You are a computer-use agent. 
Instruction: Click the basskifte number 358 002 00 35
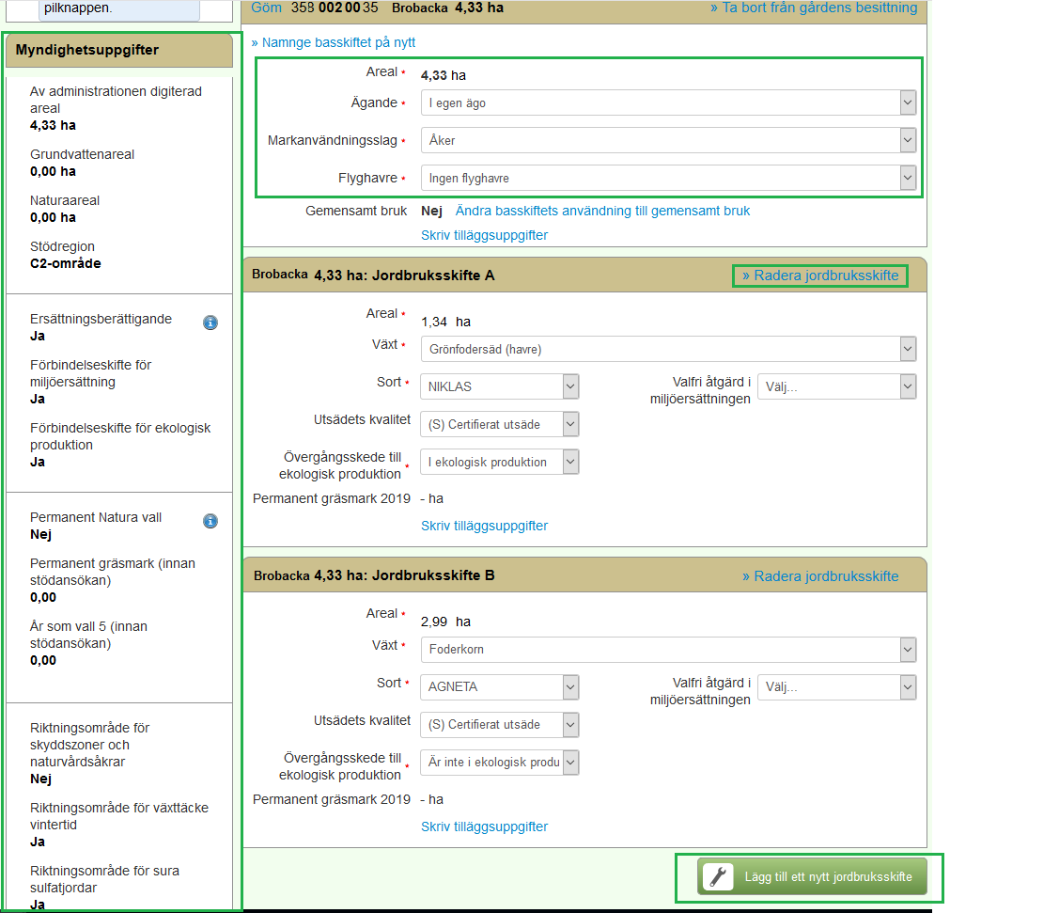(x=335, y=8)
